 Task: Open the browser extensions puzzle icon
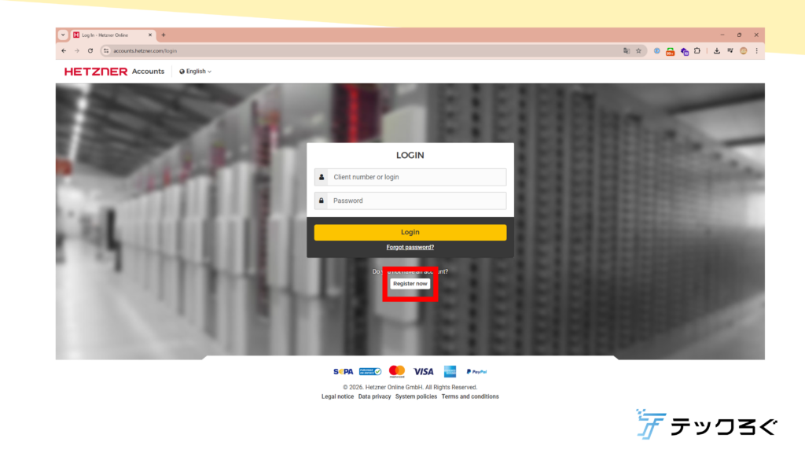(x=697, y=50)
